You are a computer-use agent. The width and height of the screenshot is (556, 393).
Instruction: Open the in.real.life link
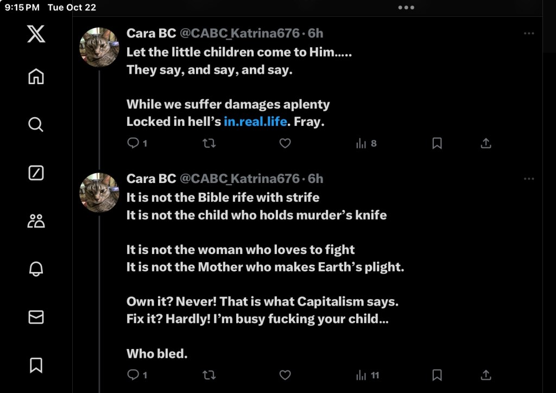click(x=255, y=122)
